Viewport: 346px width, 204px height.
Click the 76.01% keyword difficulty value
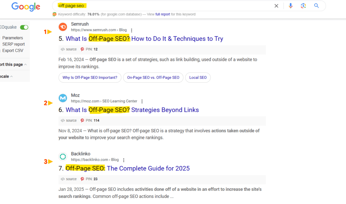(93, 14)
